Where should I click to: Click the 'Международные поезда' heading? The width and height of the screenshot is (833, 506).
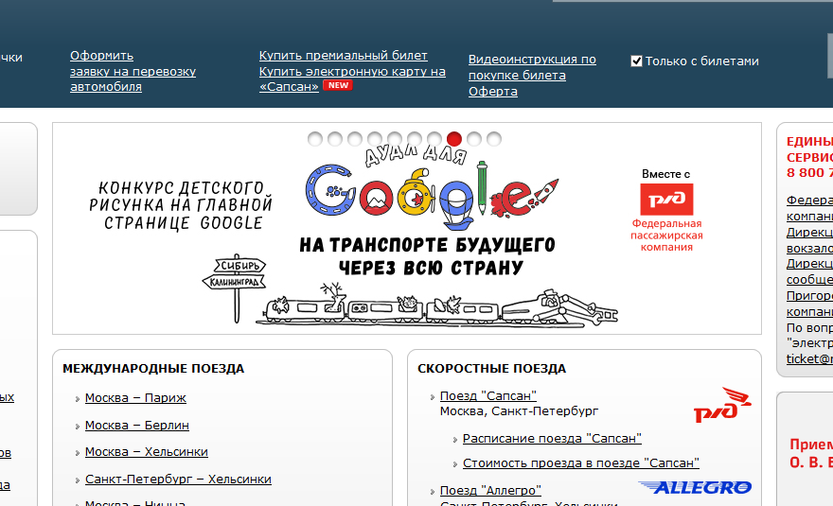tap(153, 369)
